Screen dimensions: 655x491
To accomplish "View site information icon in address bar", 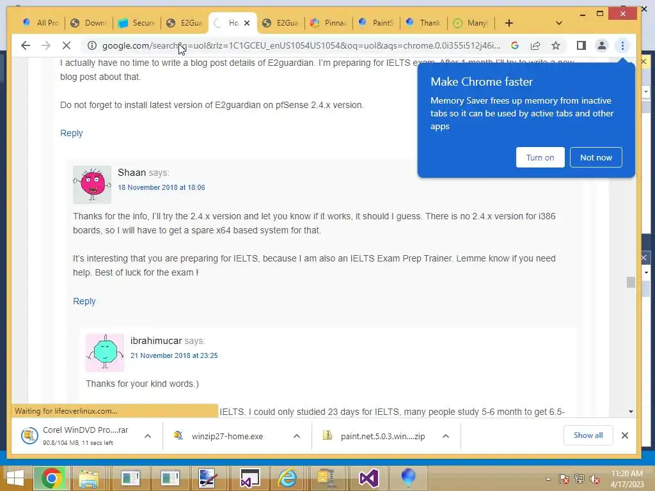I will coord(92,45).
